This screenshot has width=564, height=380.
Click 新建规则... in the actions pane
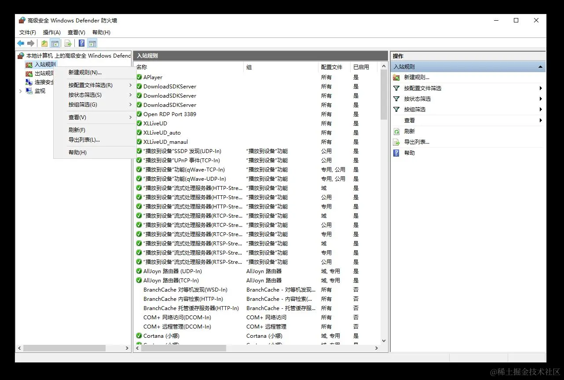pos(417,77)
